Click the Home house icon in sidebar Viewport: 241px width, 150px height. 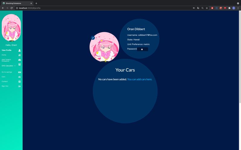[x=20, y=55]
